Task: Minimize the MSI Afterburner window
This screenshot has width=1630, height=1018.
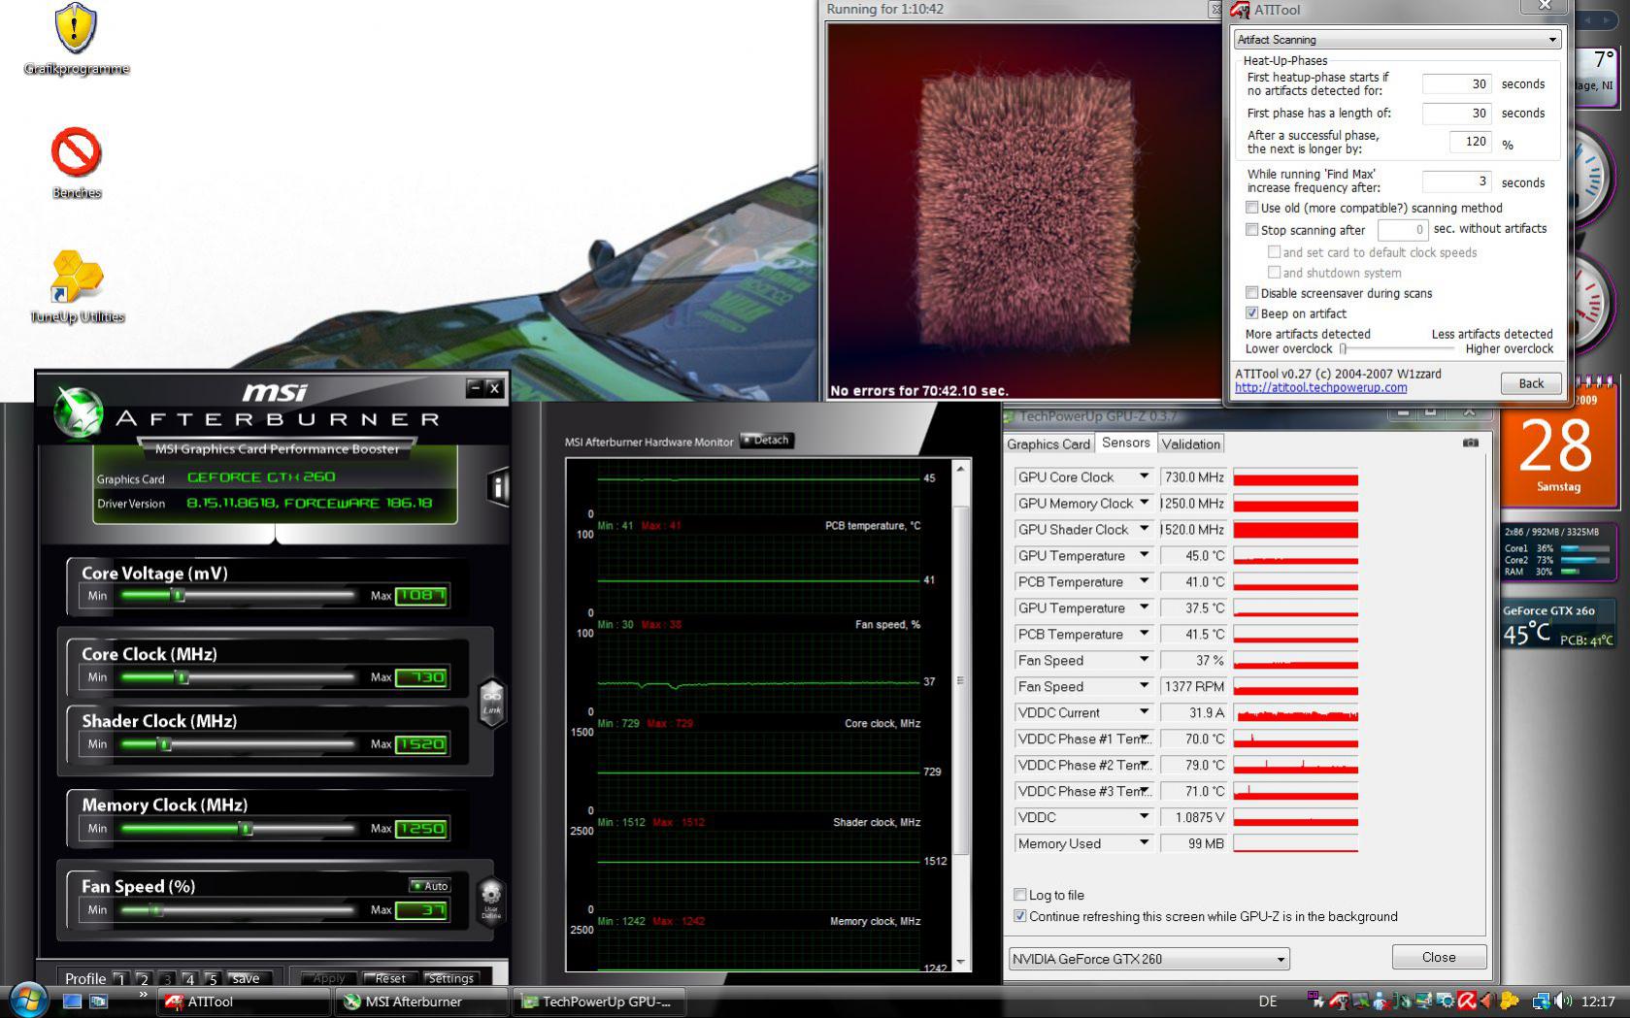Action: click(x=475, y=388)
